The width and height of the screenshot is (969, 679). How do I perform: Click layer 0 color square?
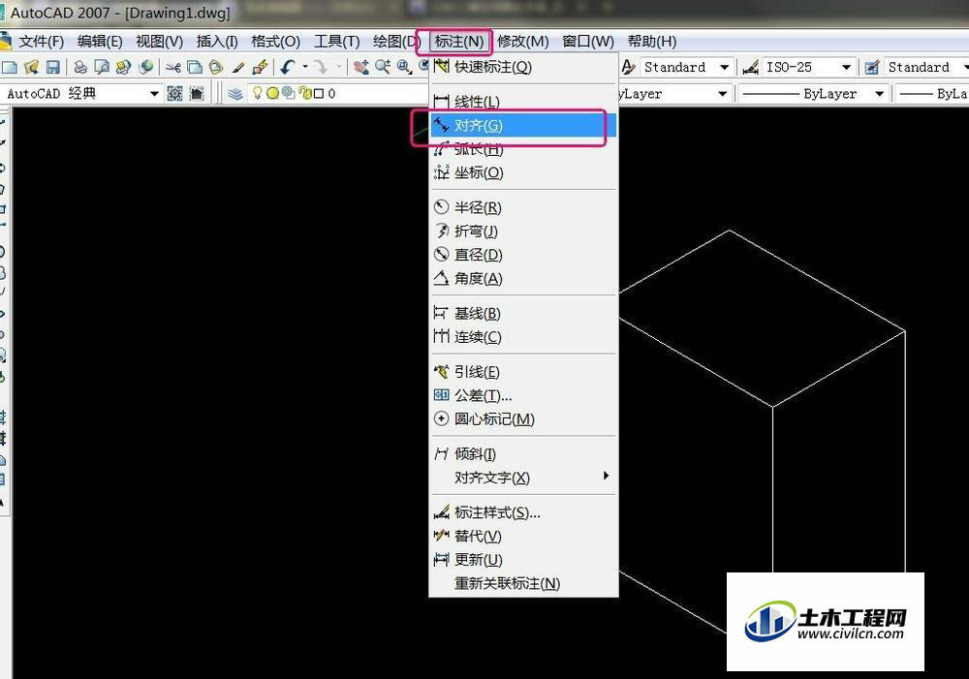click(x=319, y=93)
